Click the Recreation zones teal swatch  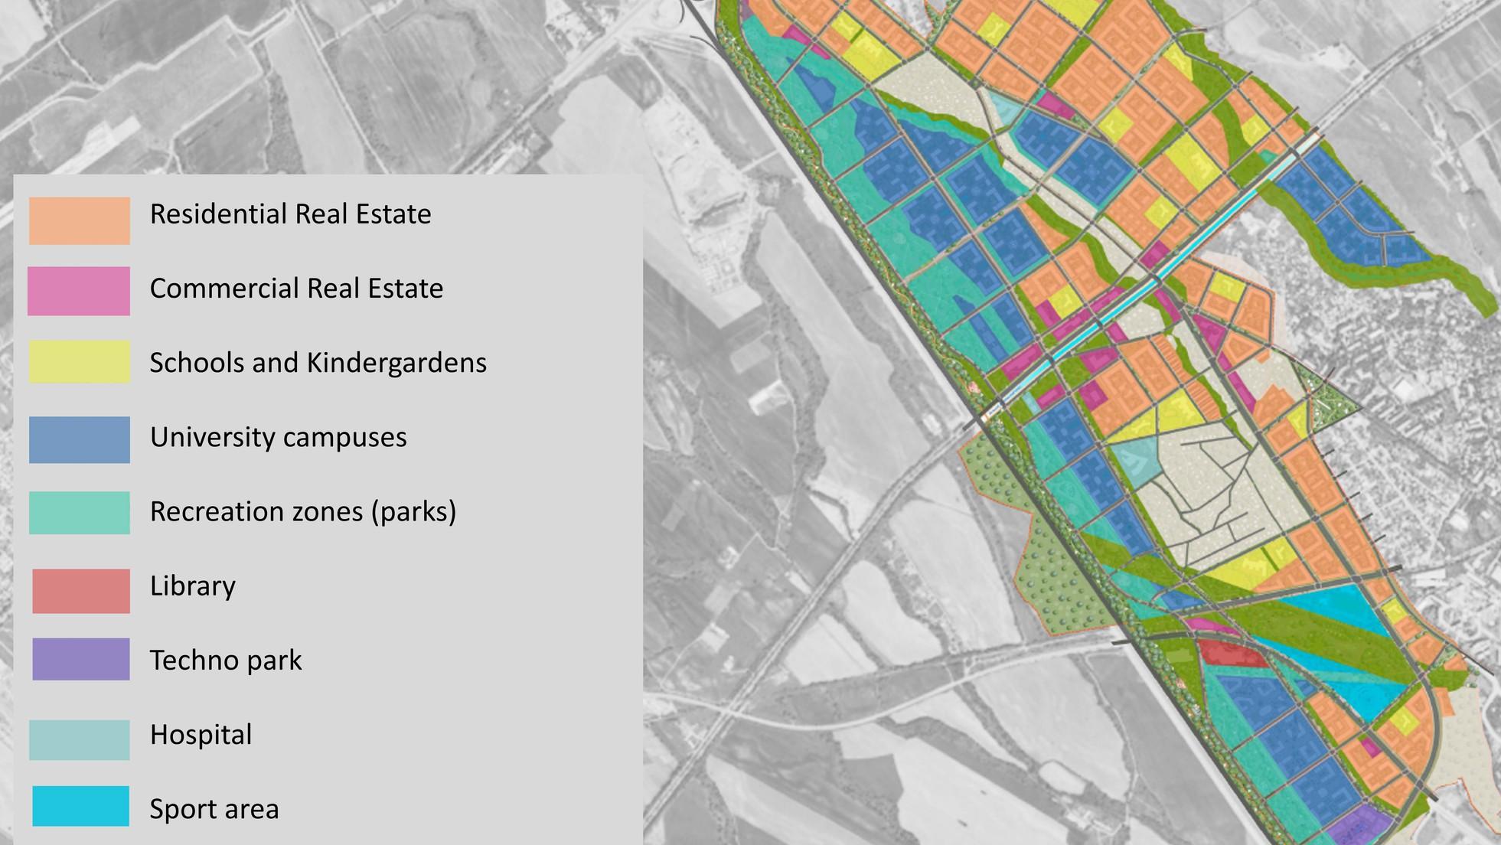(80, 512)
